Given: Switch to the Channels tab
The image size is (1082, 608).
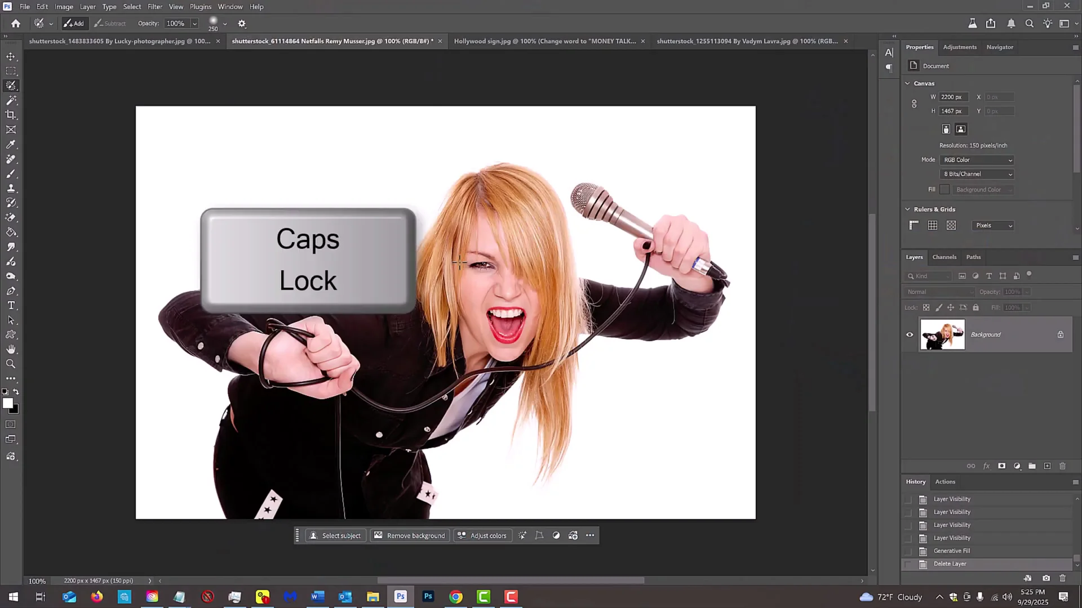Looking at the screenshot, I should [944, 257].
